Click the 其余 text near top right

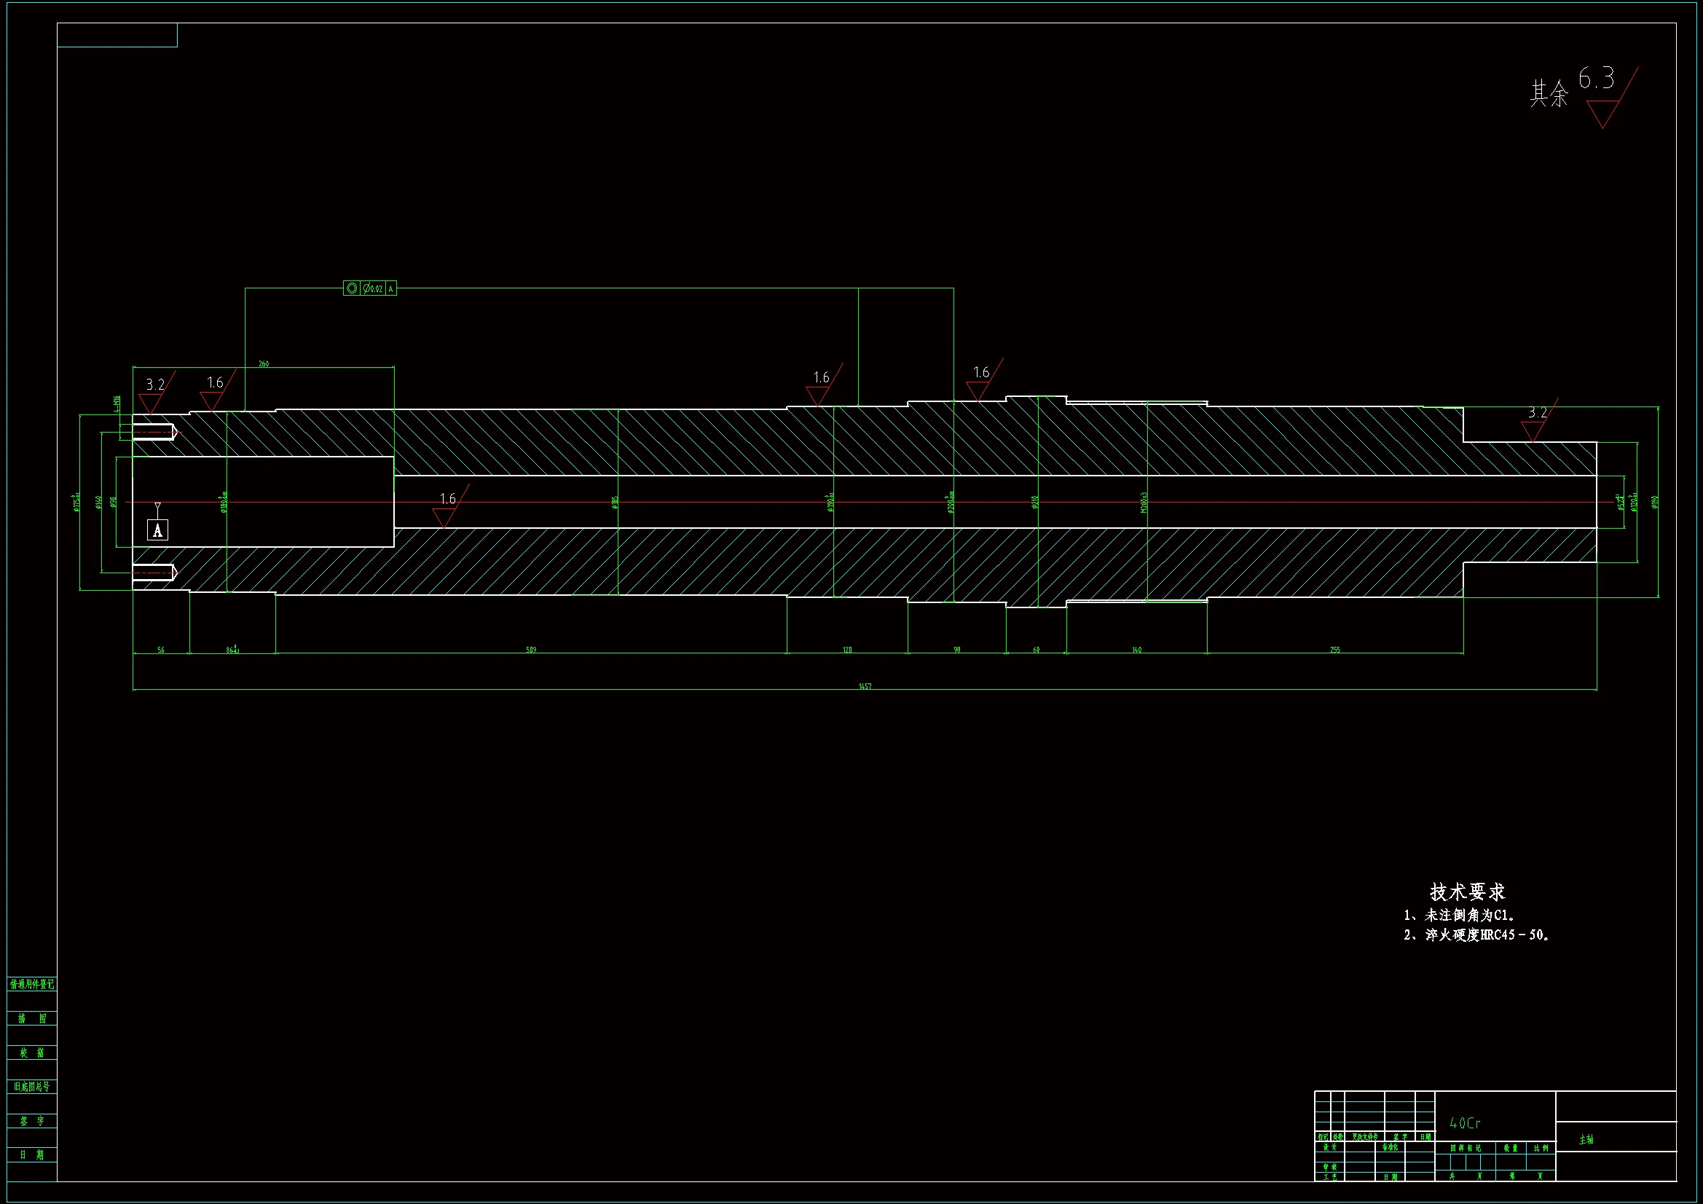1549,94
